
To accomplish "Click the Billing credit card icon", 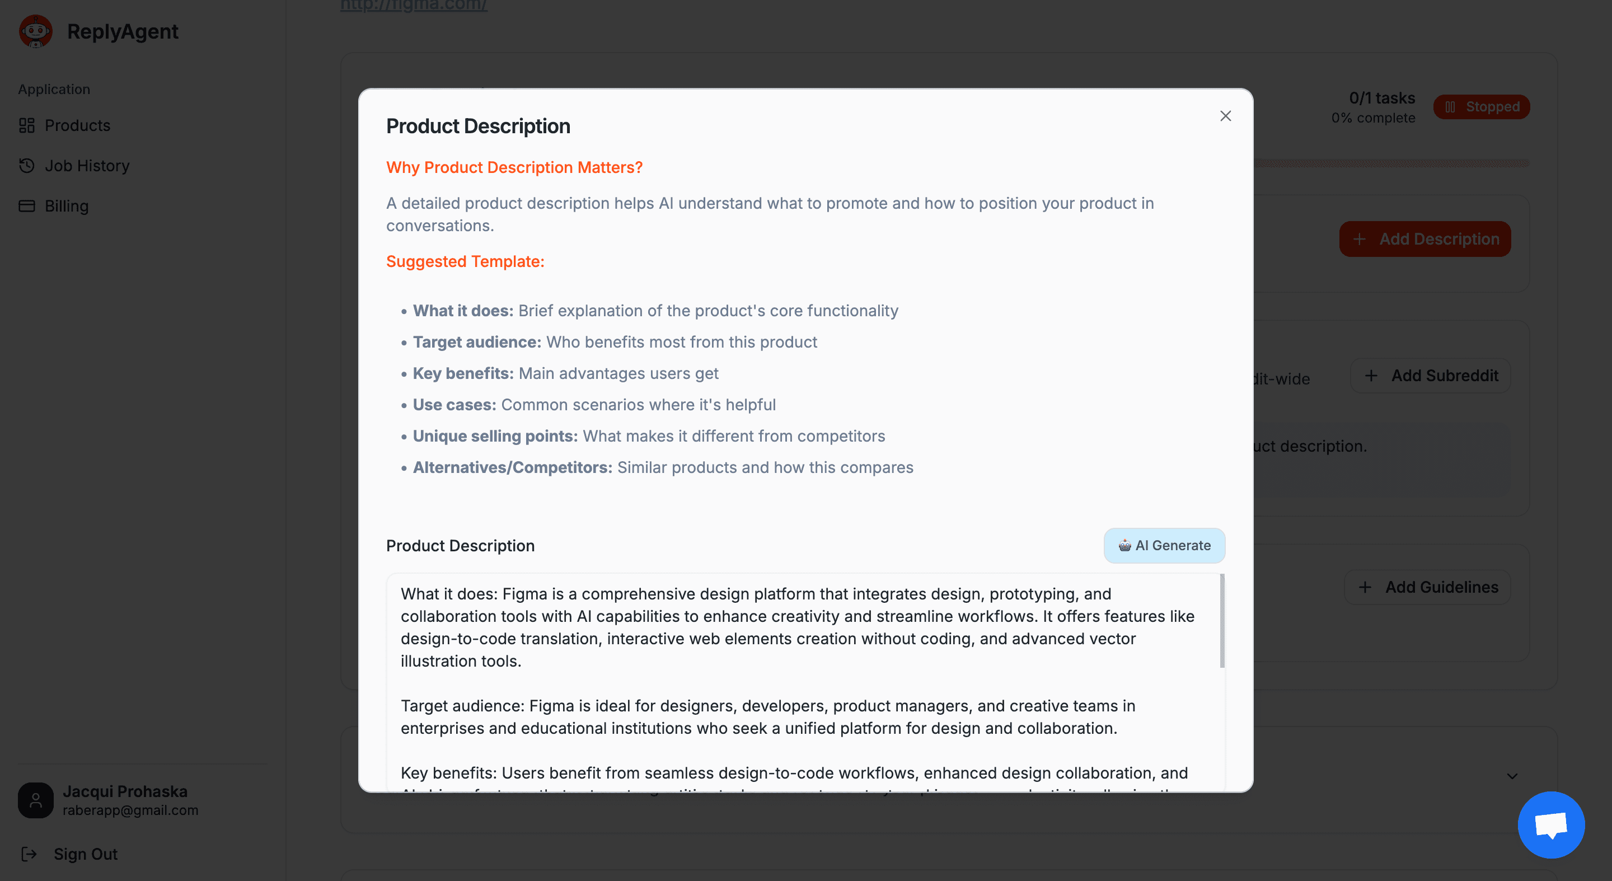I will [x=27, y=205].
